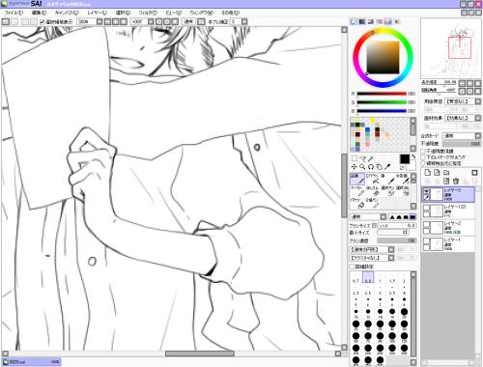Select the rectangular selection tool
The image size is (483, 367).
click(x=355, y=158)
